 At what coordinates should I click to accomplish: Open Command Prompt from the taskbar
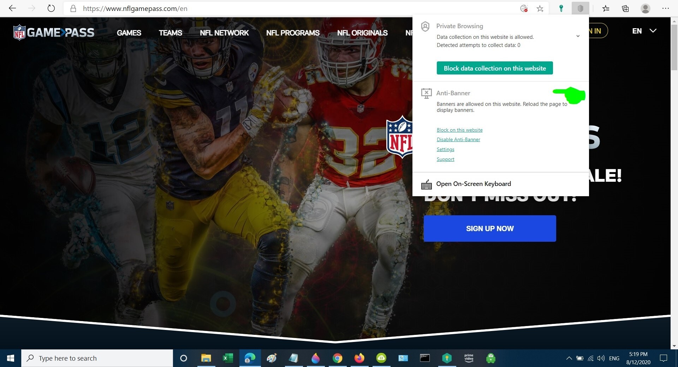click(x=425, y=358)
